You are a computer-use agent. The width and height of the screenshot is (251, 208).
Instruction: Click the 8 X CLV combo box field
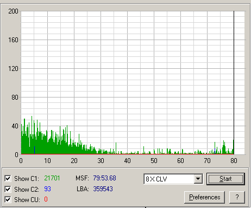click(173, 179)
